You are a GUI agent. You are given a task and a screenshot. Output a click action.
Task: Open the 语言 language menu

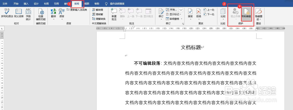[62, 14]
